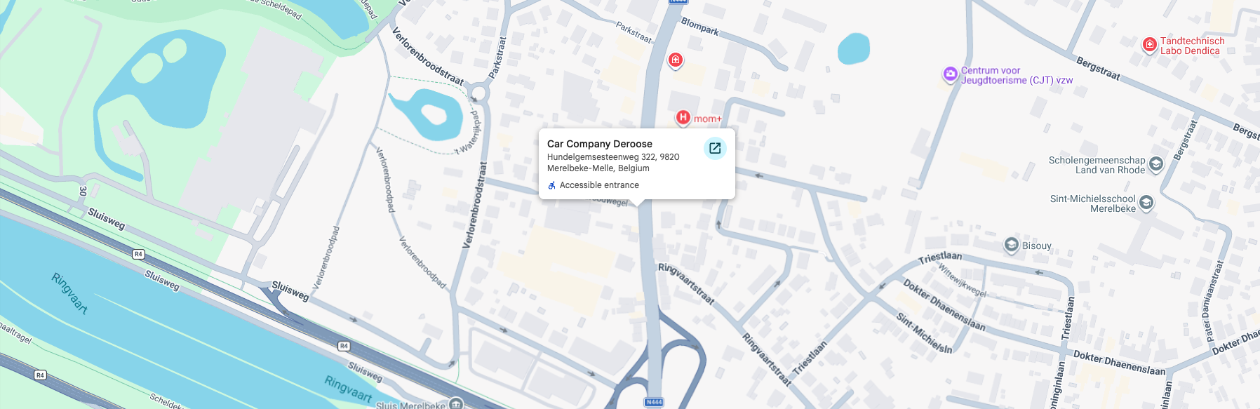This screenshot has width=1260, height=409.
Task: Click the Scholengemeenschap Land van Rhode label
Action: point(1097,165)
